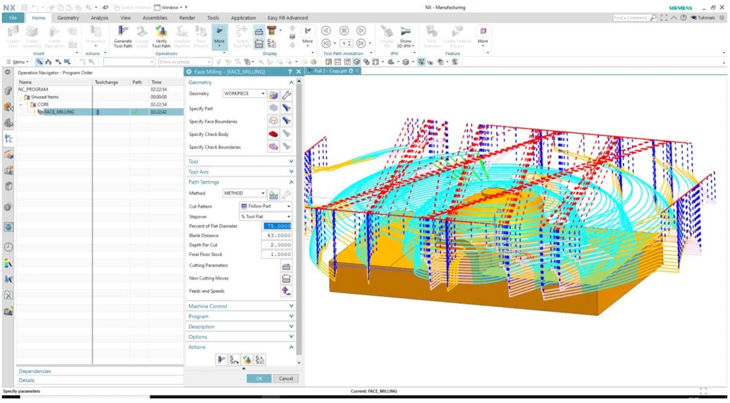Open the Easy Fill Advanced tab

(287, 18)
